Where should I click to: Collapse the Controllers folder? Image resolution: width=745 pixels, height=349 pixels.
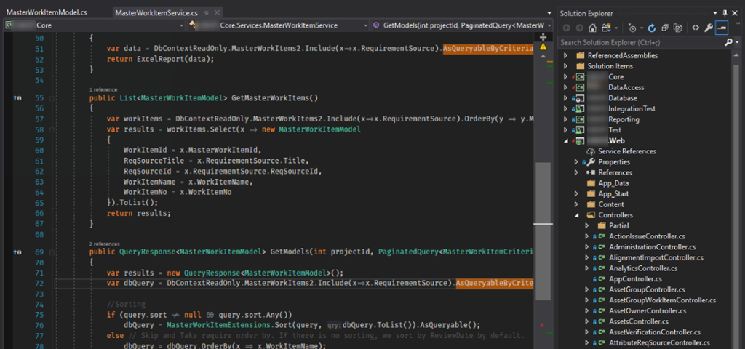(x=576, y=215)
